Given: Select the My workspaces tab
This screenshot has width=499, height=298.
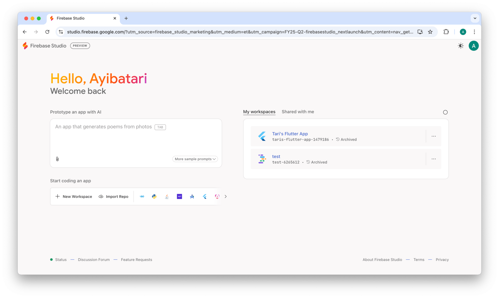Looking at the screenshot, I should (x=259, y=112).
